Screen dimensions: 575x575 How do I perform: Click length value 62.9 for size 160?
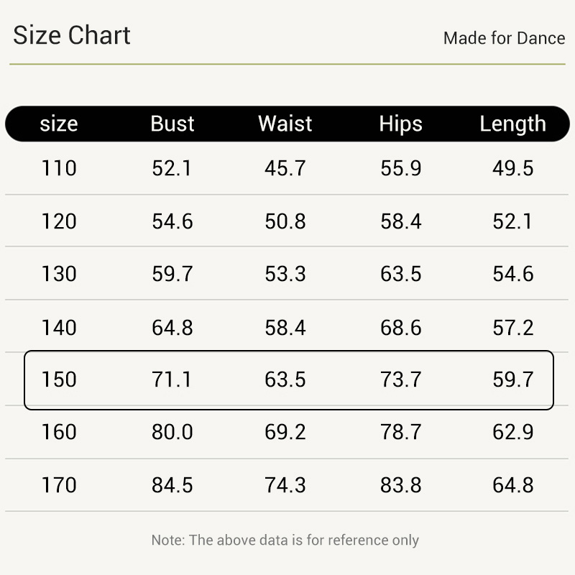coord(512,432)
